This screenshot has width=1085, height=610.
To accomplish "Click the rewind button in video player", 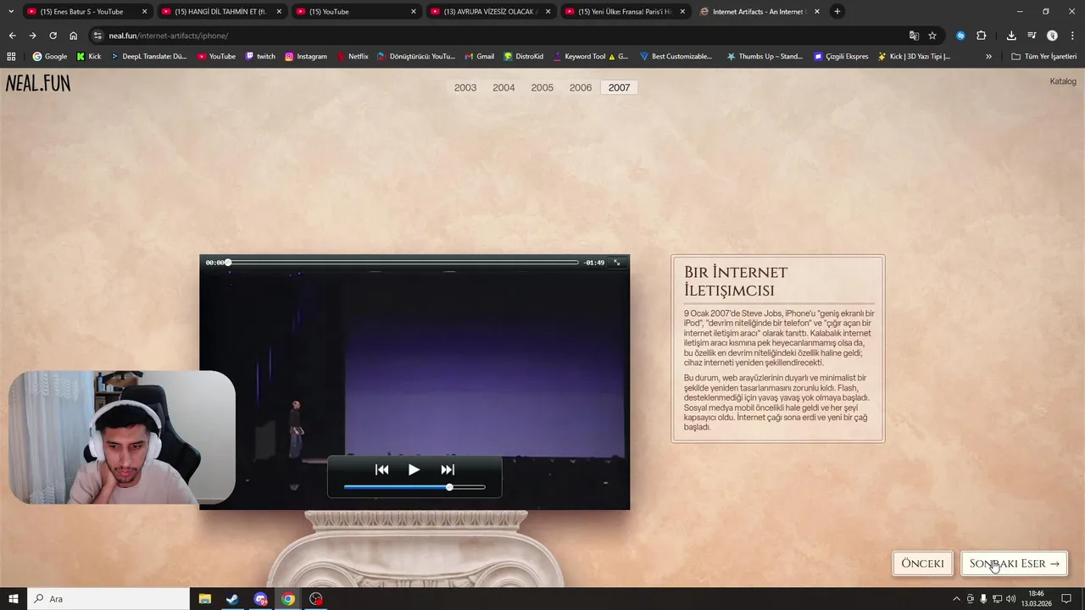I will [381, 469].
